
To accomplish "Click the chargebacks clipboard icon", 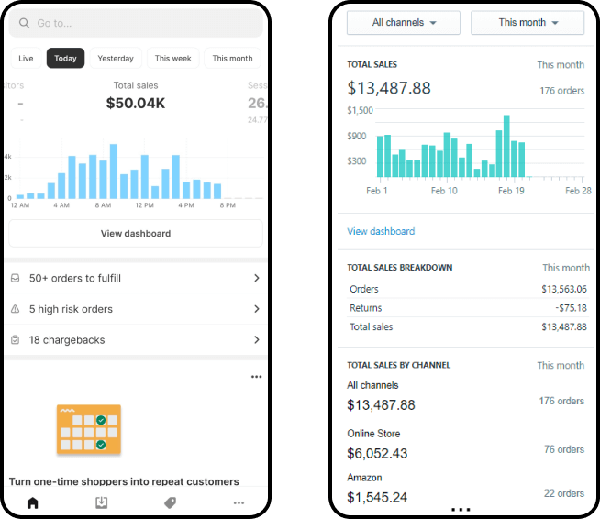I will pyautogui.click(x=16, y=340).
